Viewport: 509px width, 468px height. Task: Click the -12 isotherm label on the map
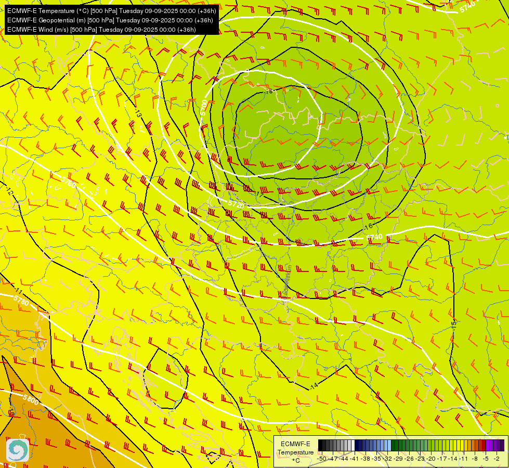click(9, 191)
